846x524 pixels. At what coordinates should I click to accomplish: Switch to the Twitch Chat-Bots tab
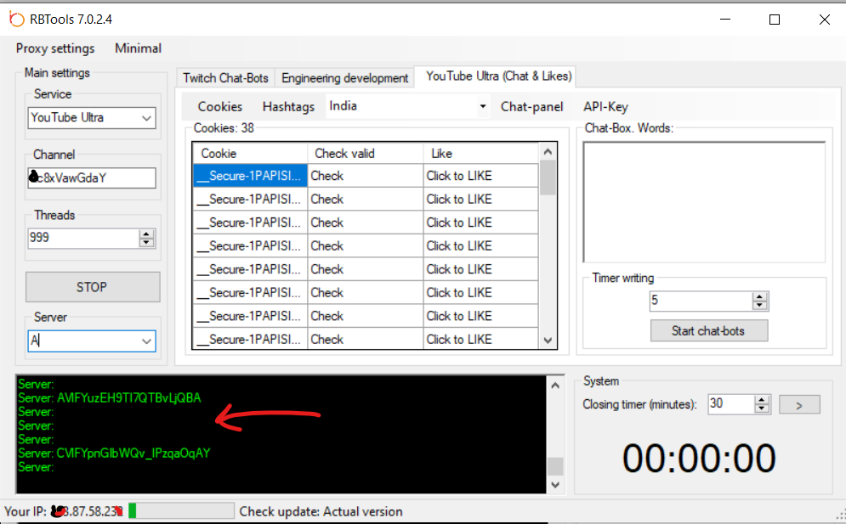pyautogui.click(x=225, y=78)
